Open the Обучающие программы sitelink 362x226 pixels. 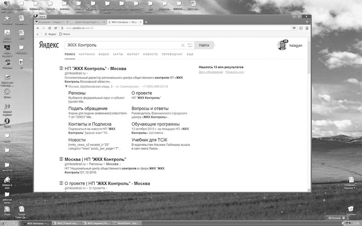point(156,124)
